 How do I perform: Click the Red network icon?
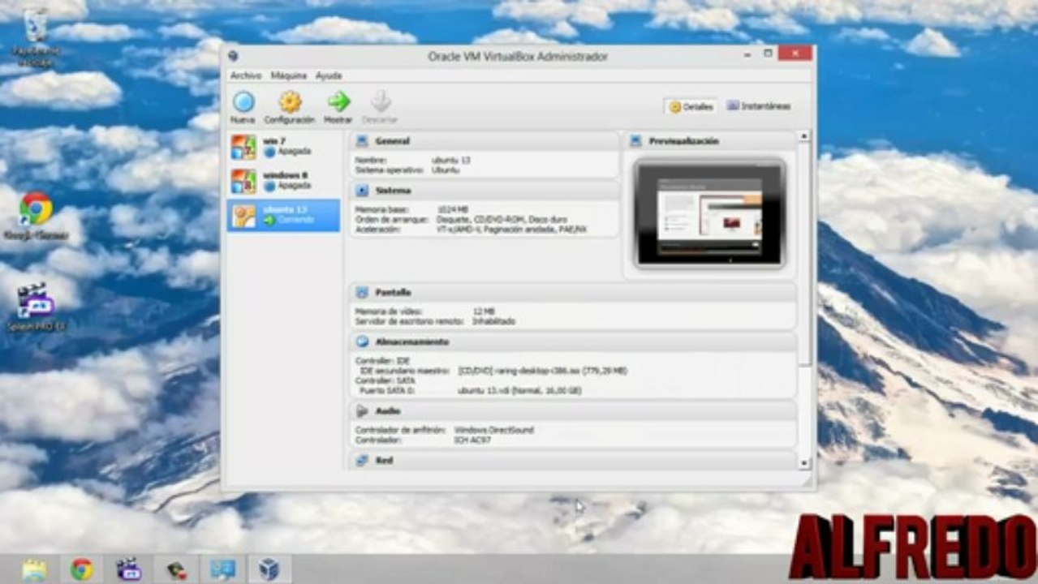[362, 461]
